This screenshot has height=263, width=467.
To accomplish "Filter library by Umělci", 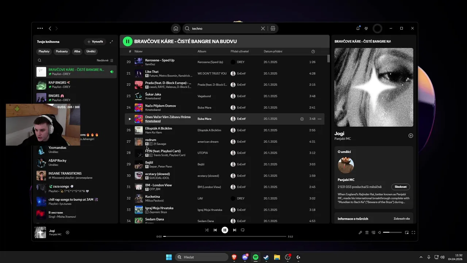I will point(91,52).
